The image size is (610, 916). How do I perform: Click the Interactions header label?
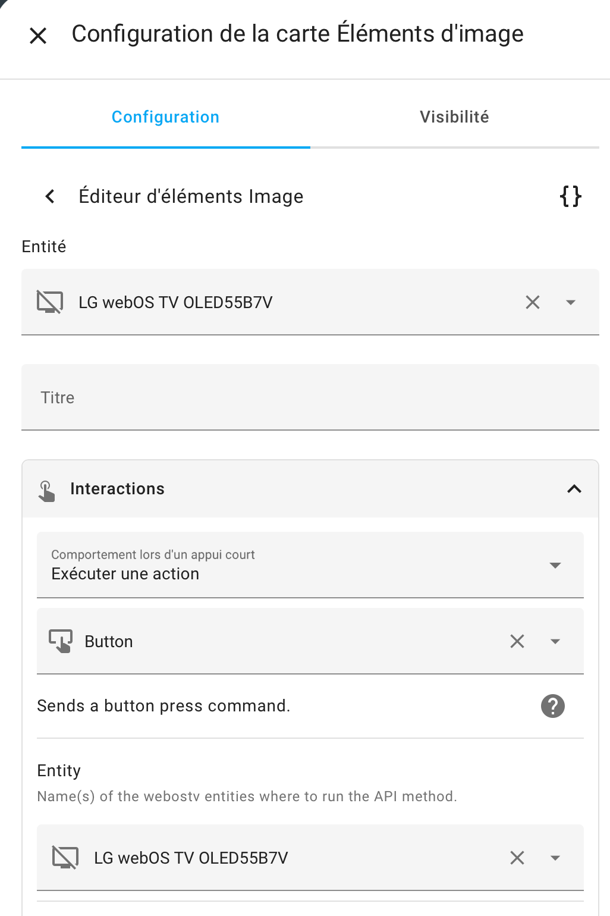tap(117, 489)
